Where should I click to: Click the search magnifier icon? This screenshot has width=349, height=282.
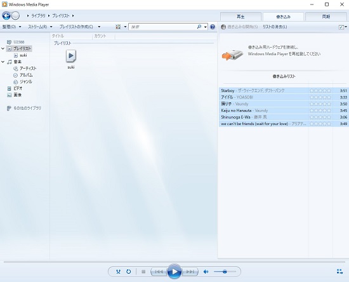coord(199,27)
